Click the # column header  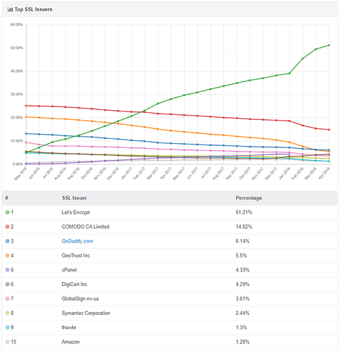6,198
